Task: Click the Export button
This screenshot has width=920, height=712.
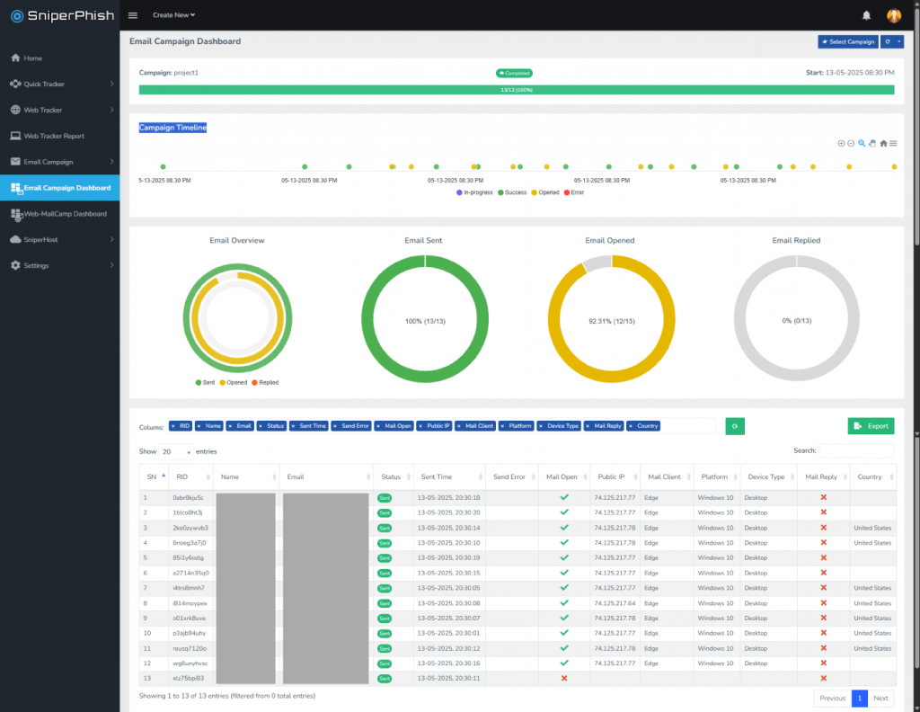Action: coord(871,426)
